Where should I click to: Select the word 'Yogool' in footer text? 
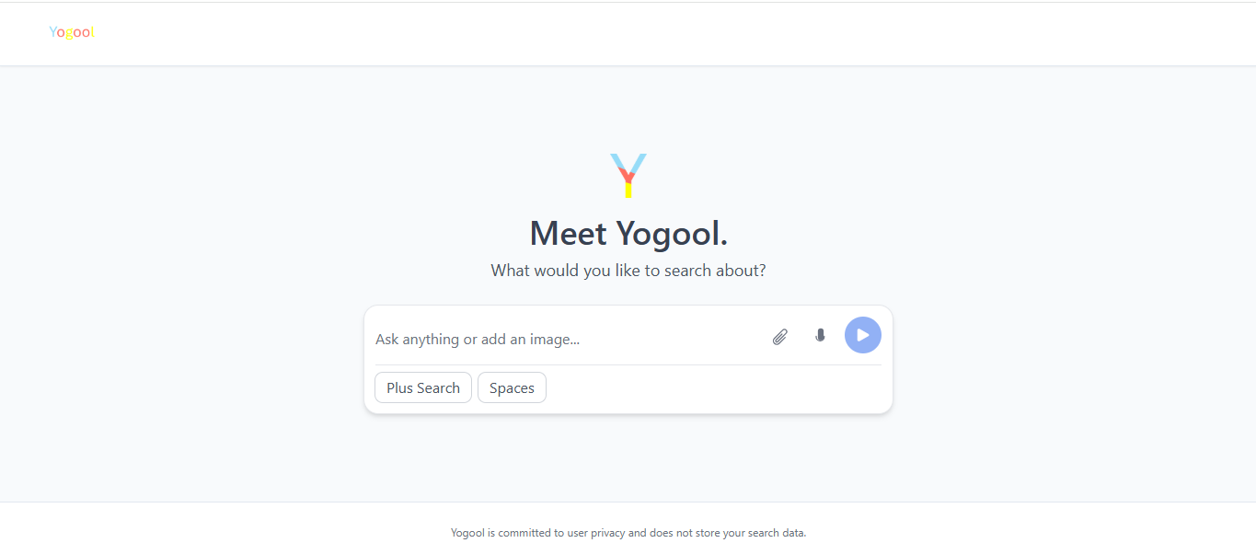tap(467, 533)
